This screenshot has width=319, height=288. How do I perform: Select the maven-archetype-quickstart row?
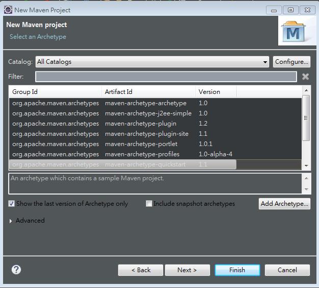[x=155, y=164]
